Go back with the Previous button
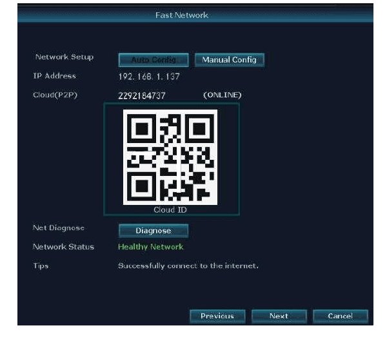This screenshot has height=348, width=387. 217,316
